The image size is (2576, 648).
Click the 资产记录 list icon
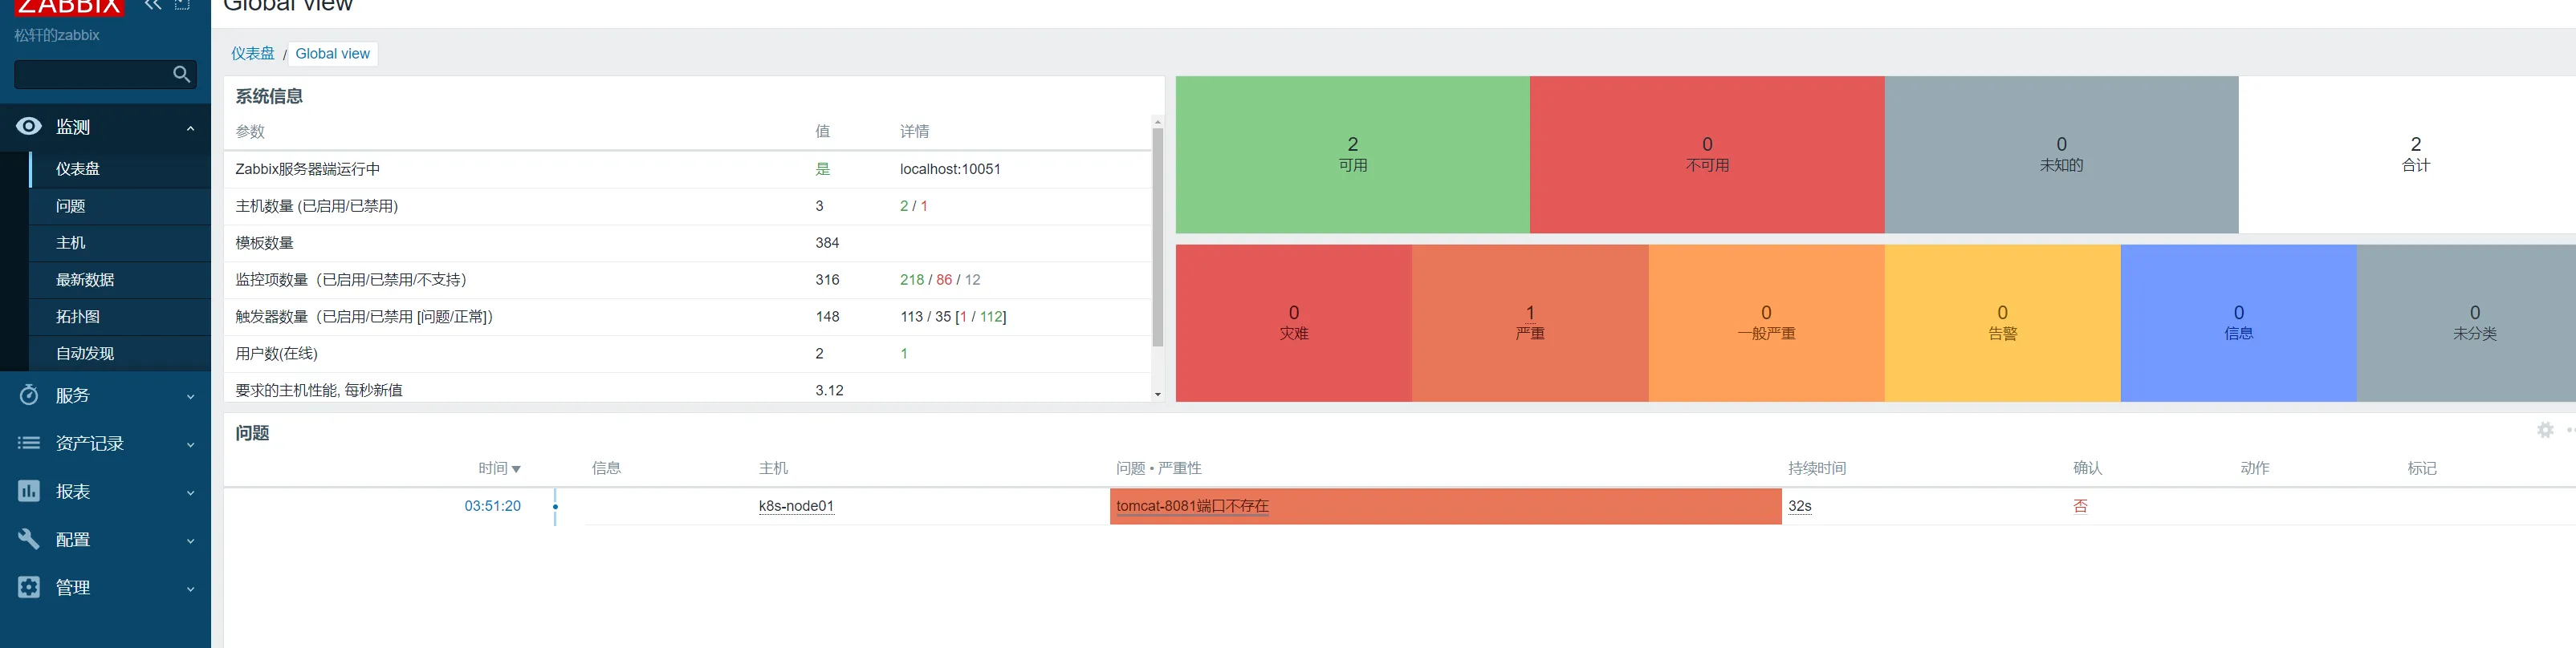click(29, 443)
